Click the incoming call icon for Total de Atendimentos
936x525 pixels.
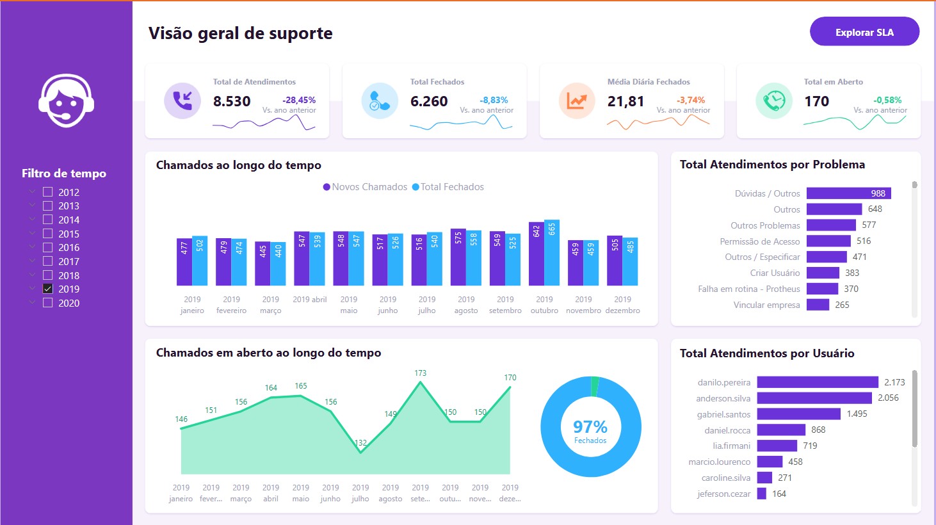(182, 101)
